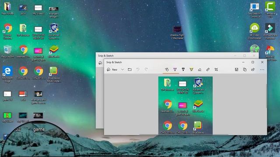This screenshot has height=157, width=280.
Task: Select the Tor Browser folder on the desktop
Action: coord(23,30)
